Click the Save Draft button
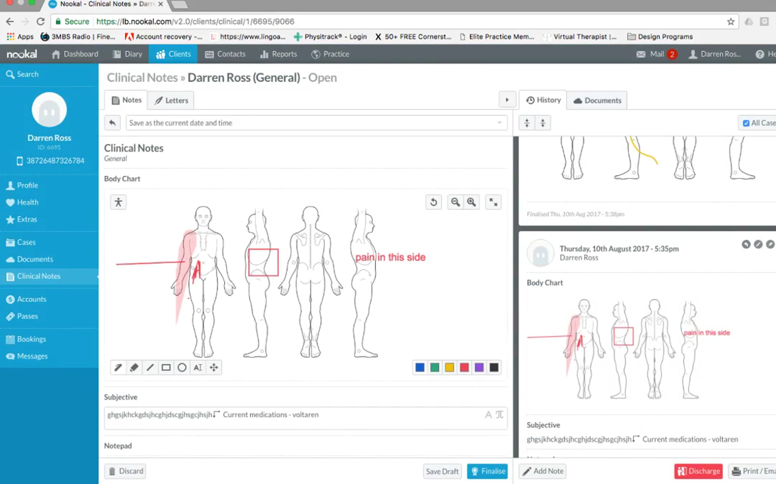This screenshot has height=484, width=776. pos(442,471)
